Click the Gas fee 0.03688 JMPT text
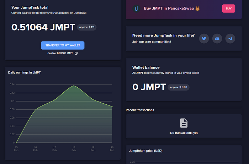Viewport: 249px width, 164px height. (60, 53)
